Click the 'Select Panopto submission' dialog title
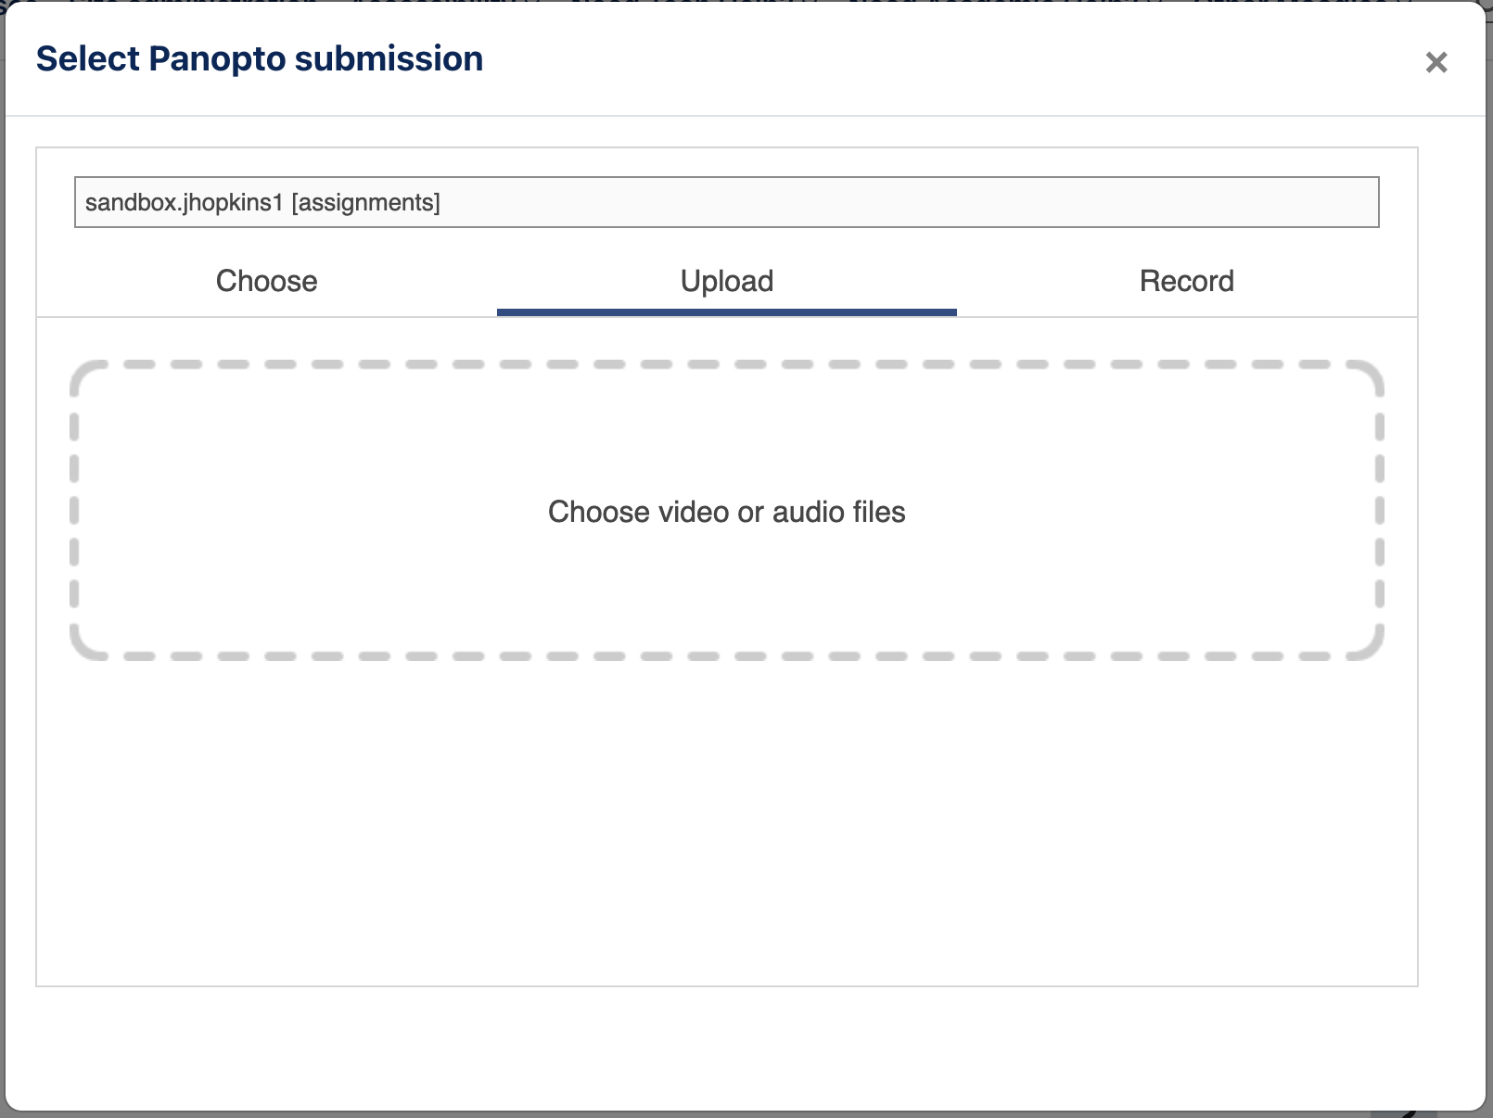 pyautogui.click(x=260, y=58)
